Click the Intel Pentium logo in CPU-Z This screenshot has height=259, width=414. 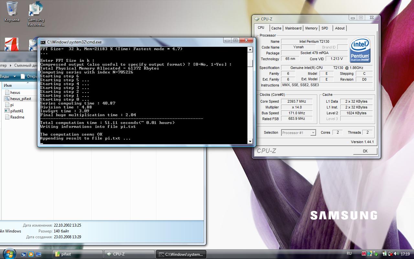[360, 51]
